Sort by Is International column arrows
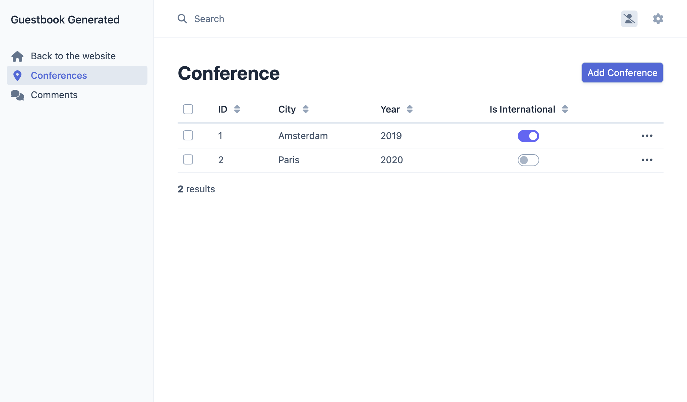This screenshot has height=402, width=687. point(565,109)
